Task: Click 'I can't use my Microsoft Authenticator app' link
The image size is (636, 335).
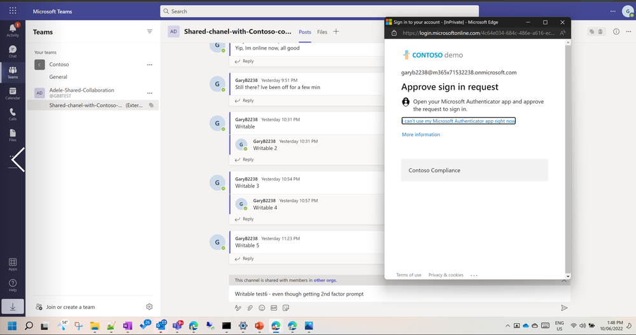Action: pos(458,121)
